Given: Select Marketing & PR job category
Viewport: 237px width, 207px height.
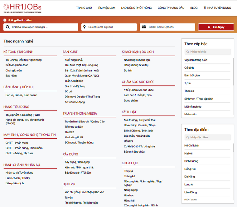Looking at the screenshot, I should click(x=74, y=137).
